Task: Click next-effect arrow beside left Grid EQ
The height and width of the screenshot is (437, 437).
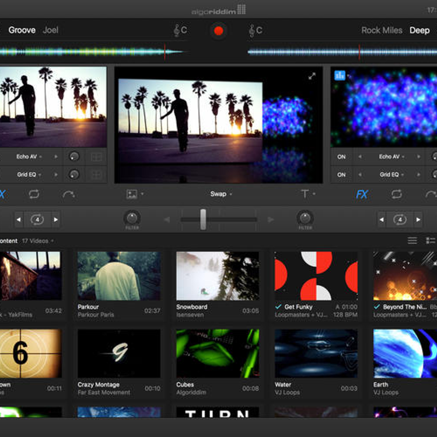Action: click(x=56, y=175)
